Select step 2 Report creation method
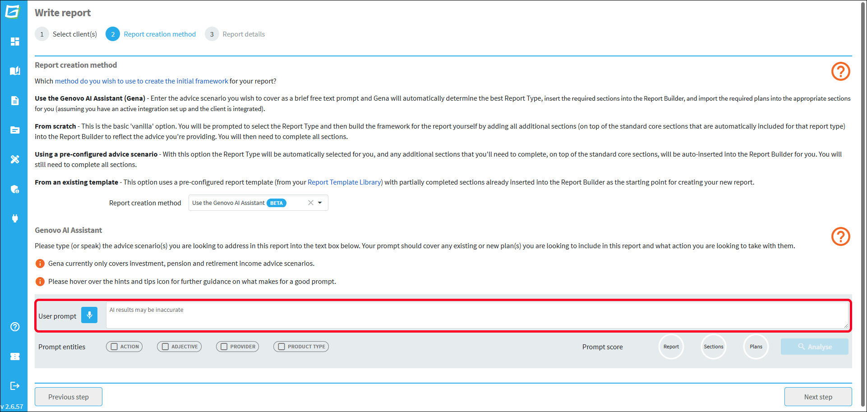This screenshot has width=867, height=412. tap(151, 34)
